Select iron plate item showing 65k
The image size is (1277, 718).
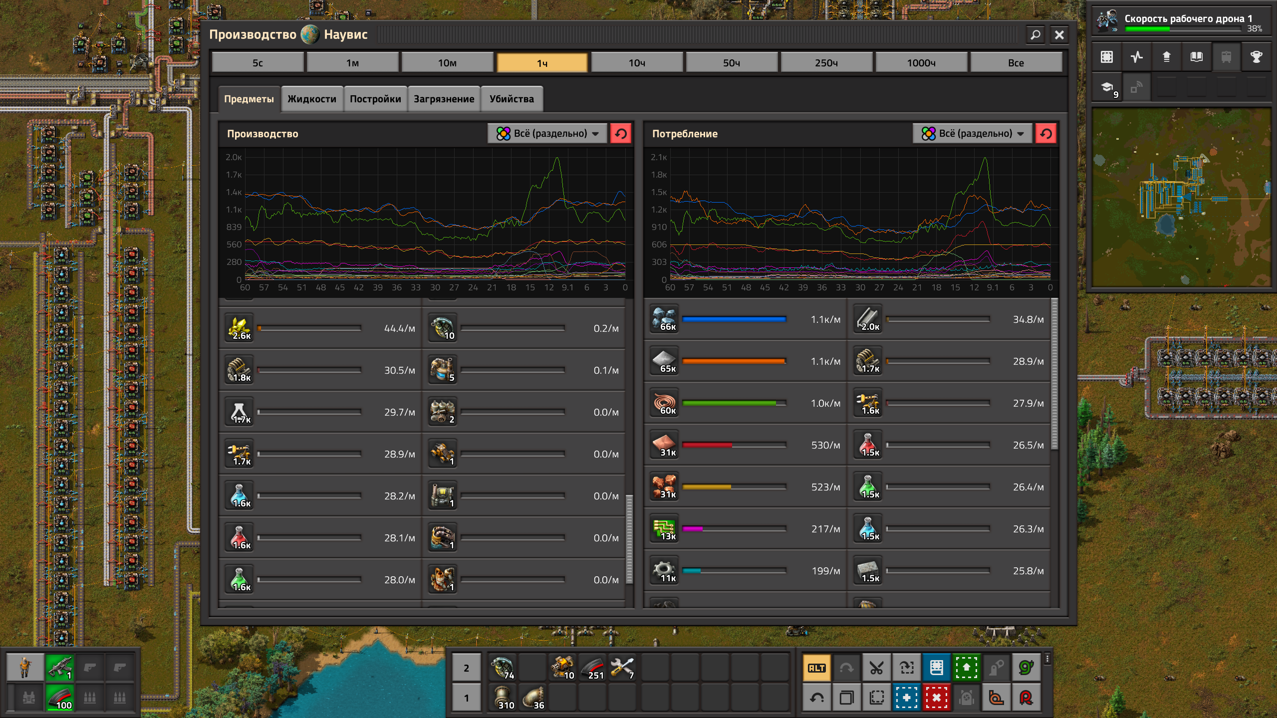[x=665, y=361]
